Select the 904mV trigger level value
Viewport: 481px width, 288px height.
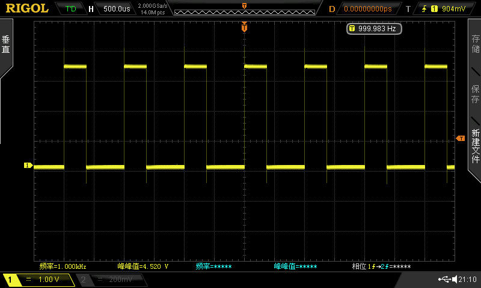pos(453,9)
